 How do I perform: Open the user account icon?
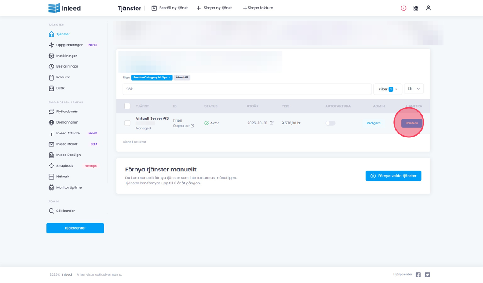(x=428, y=8)
